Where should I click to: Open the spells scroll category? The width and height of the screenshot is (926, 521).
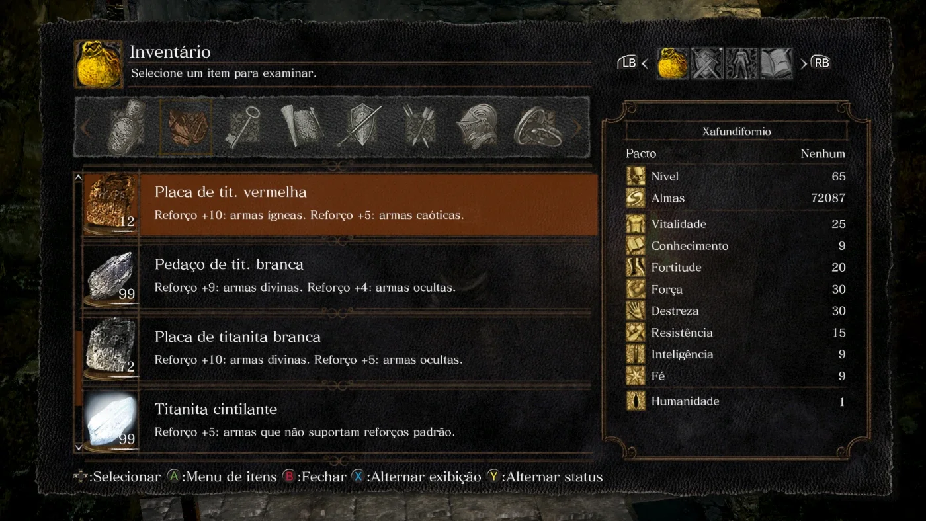coord(300,126)
